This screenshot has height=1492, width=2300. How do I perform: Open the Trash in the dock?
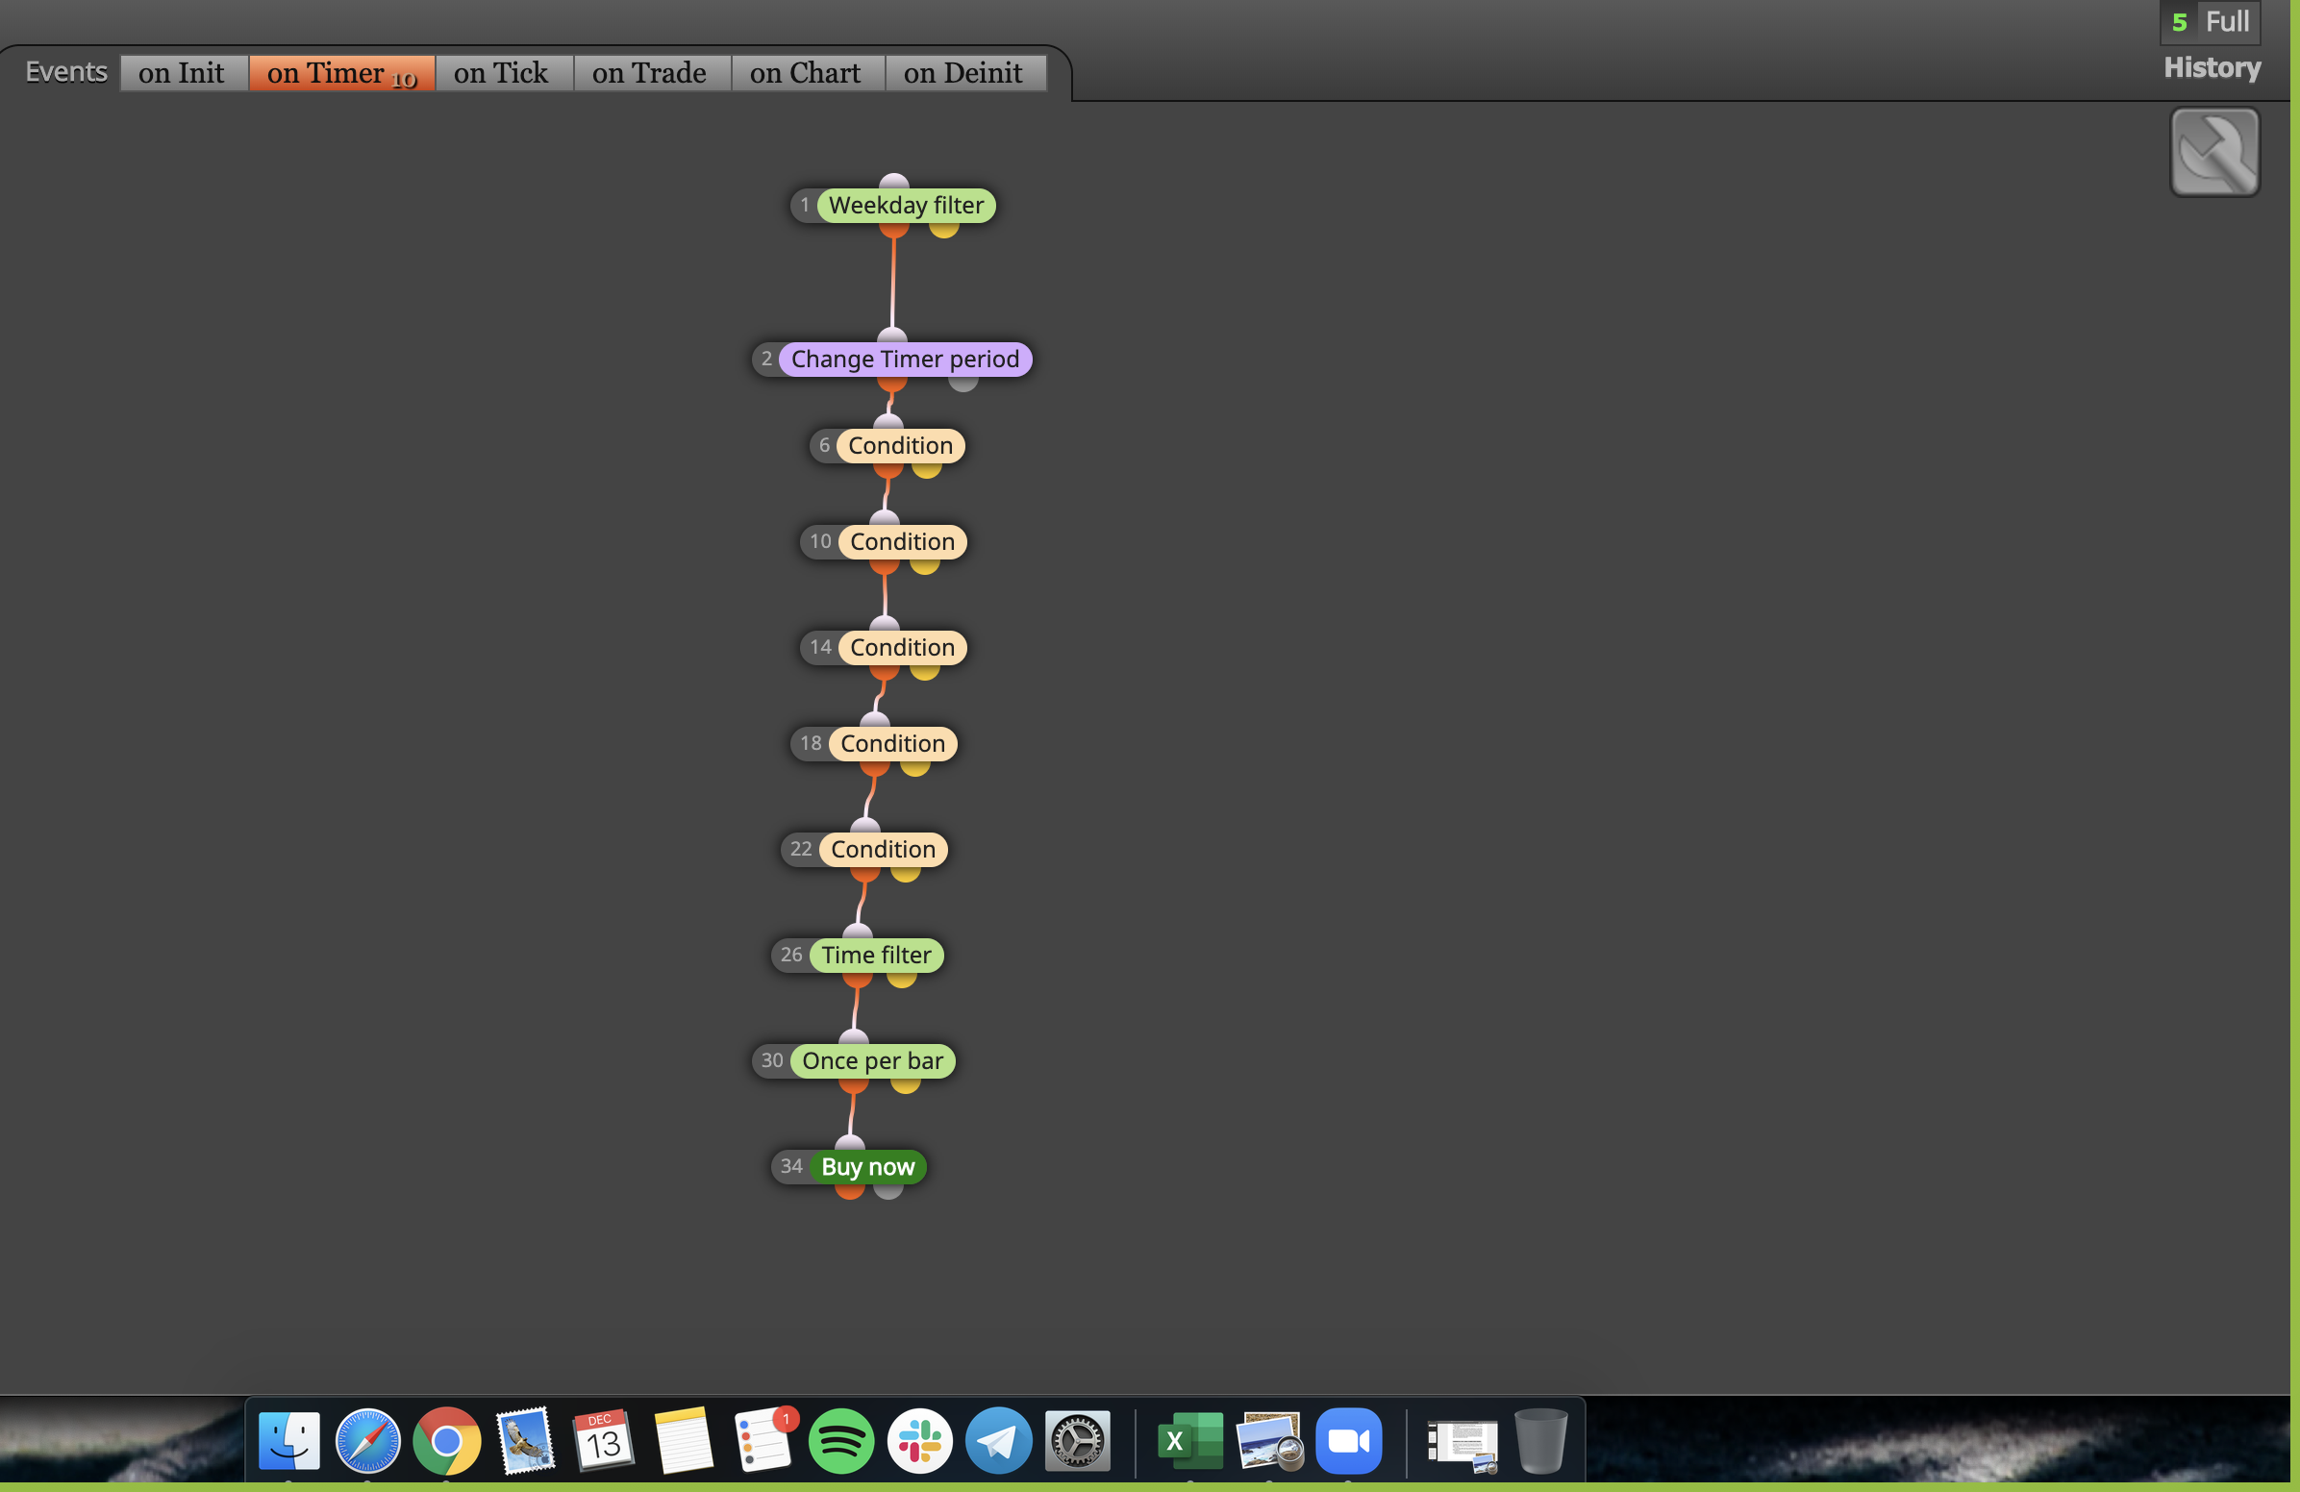pos(1540,1441)
